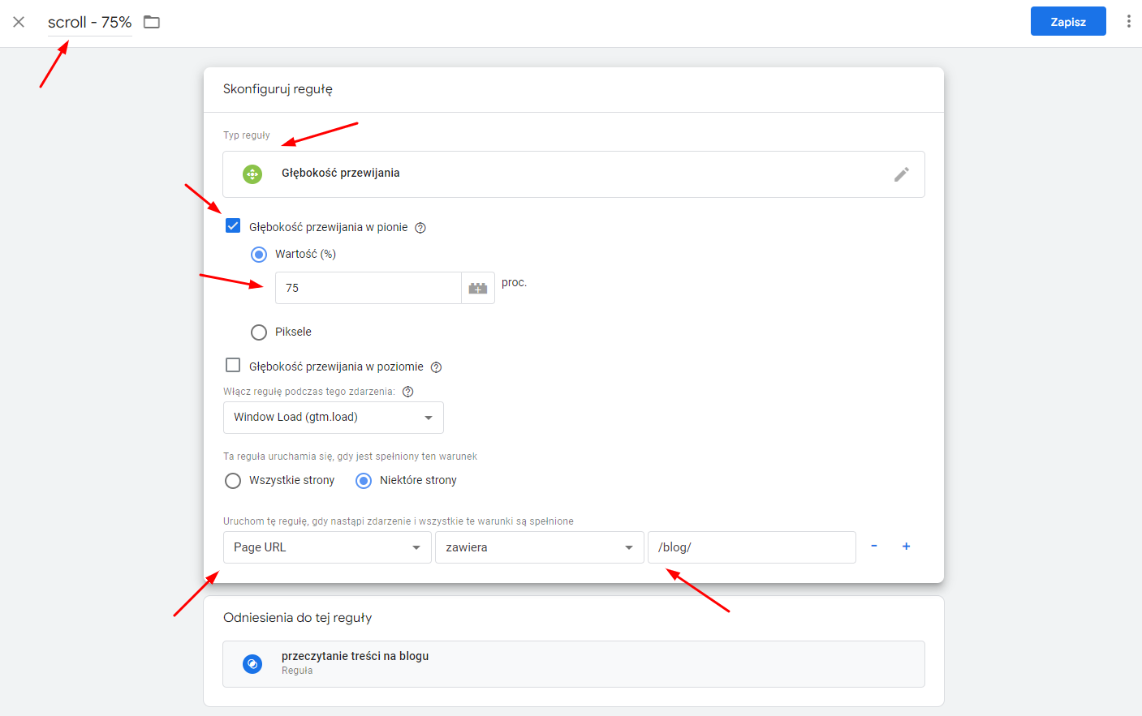Click the folder icon beside the trigger name
The width and height of the screenshot is (1142, 716).
point(151,22)
